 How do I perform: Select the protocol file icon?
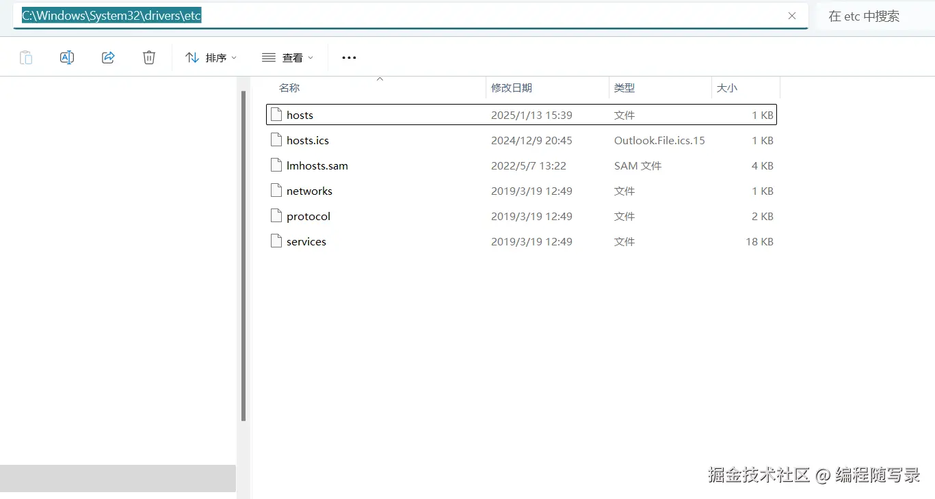[x=276, y=216]
